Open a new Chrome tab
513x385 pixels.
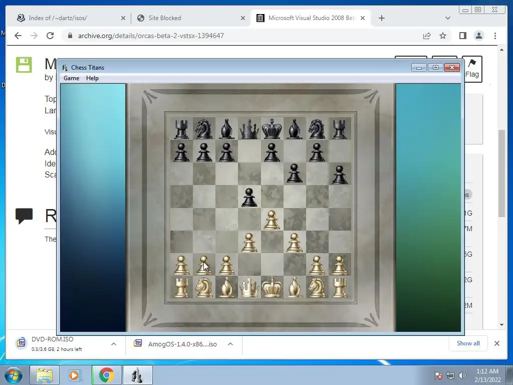(x=381, y=18)
